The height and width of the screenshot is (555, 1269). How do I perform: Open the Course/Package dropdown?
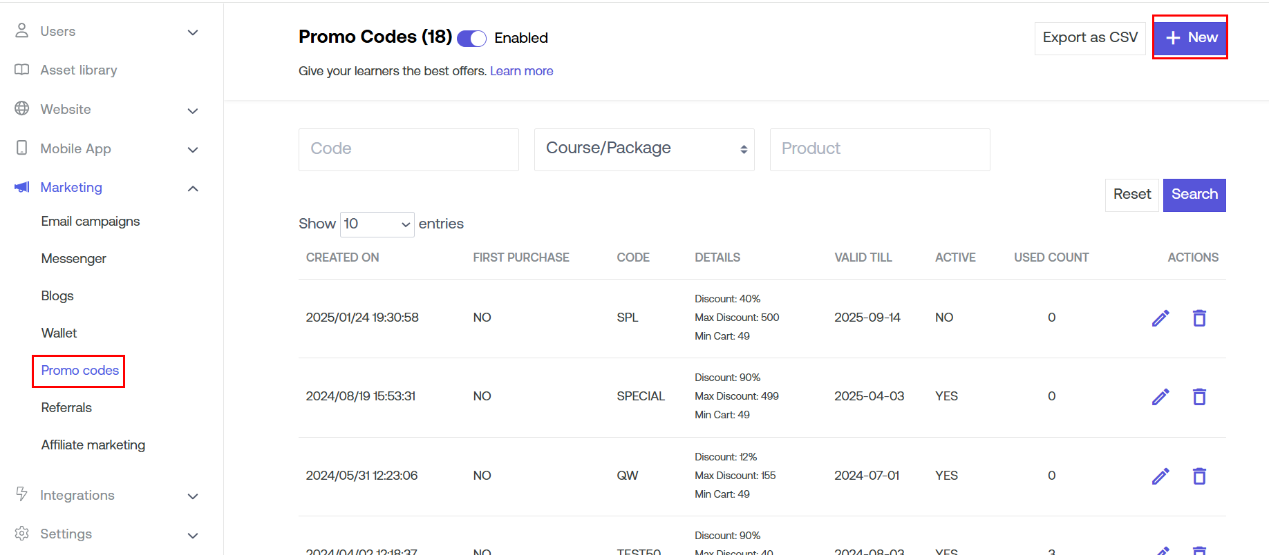(643, 149)
